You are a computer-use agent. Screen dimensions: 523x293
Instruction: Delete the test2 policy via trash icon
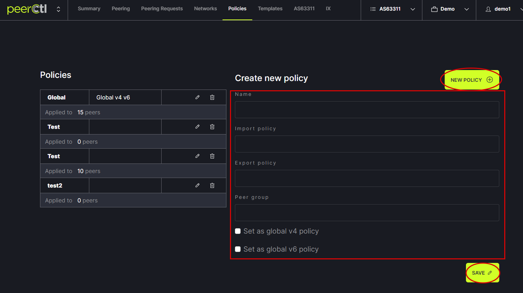click(x=212, y=185)
